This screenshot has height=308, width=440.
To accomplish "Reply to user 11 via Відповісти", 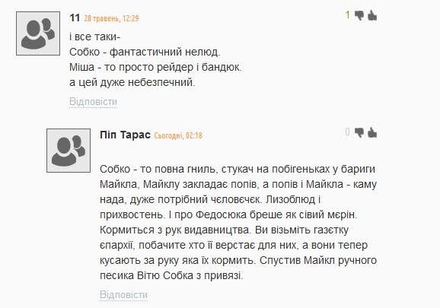I will [x=93, y=101].
